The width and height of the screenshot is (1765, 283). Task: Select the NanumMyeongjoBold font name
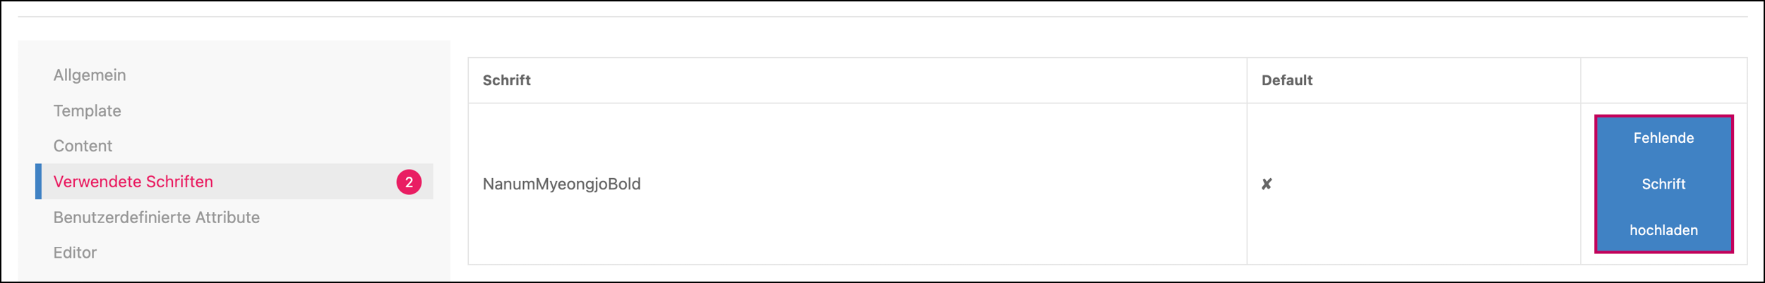point(562,184)
